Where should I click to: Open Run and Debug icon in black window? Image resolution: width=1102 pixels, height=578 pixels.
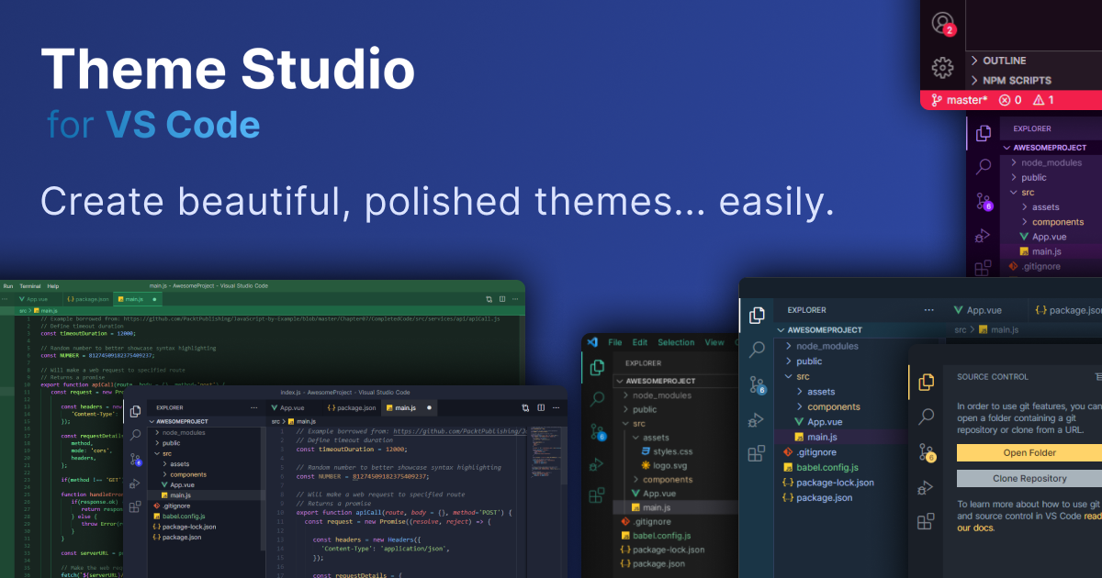[597, 464]
